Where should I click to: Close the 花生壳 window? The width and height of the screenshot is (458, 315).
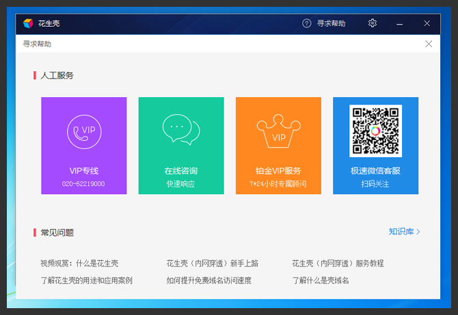coord(427,23)
